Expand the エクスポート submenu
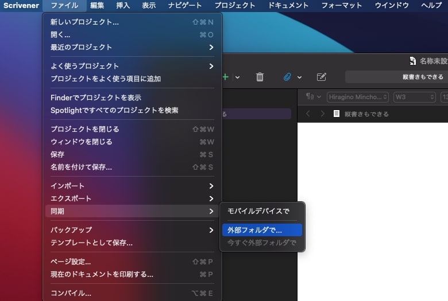448x301 pixels. (x=132, y=198)
